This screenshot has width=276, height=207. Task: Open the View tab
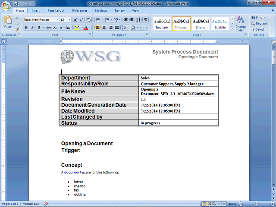pyautogui.click(x=135, y=10)
